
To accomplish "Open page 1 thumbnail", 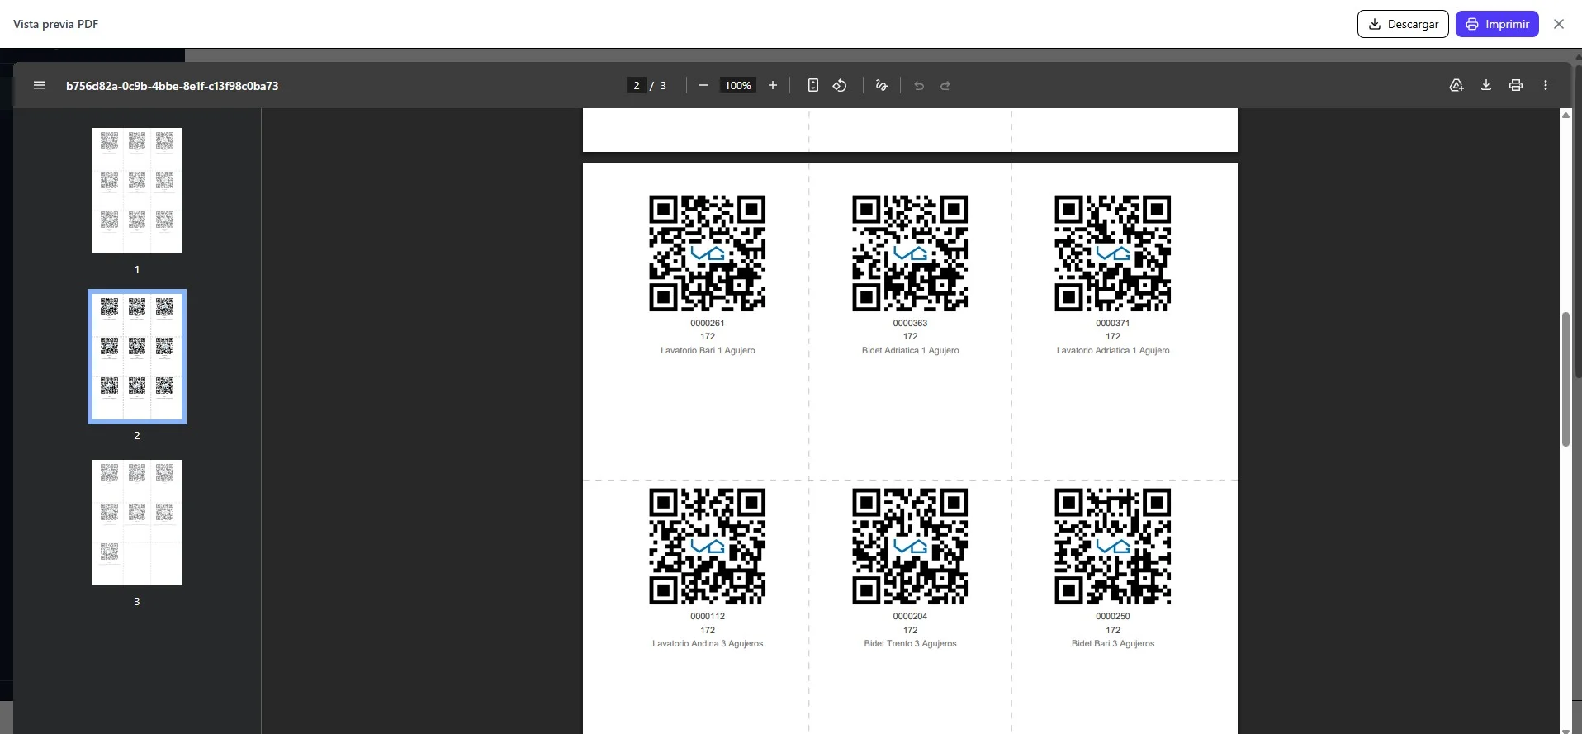I will tap(137, 191).
